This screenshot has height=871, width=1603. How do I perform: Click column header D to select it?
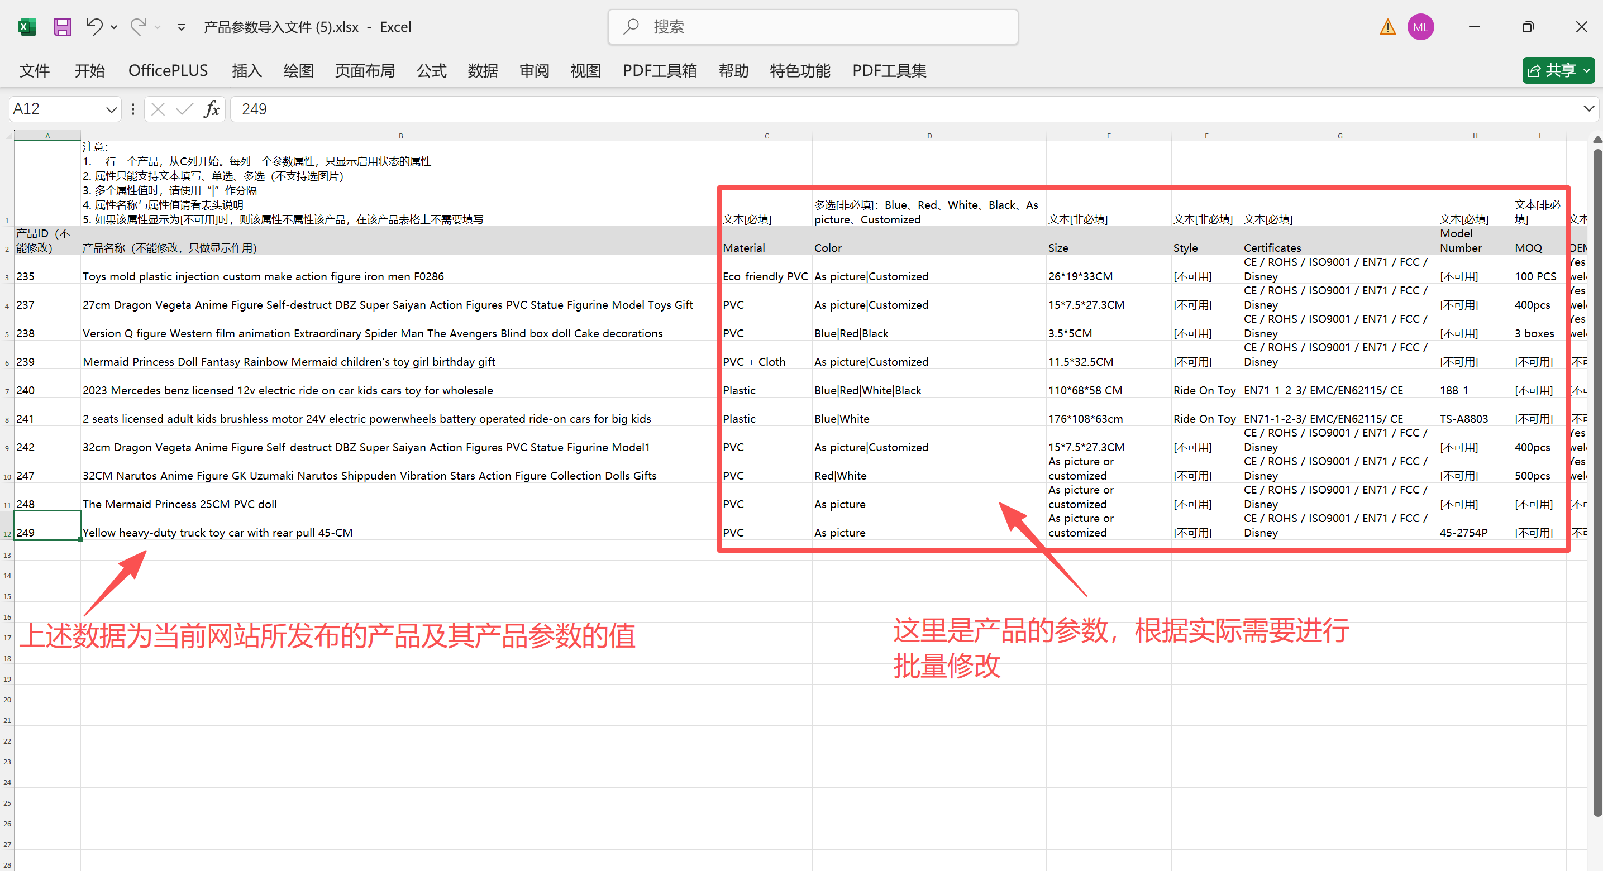point(929,135)
